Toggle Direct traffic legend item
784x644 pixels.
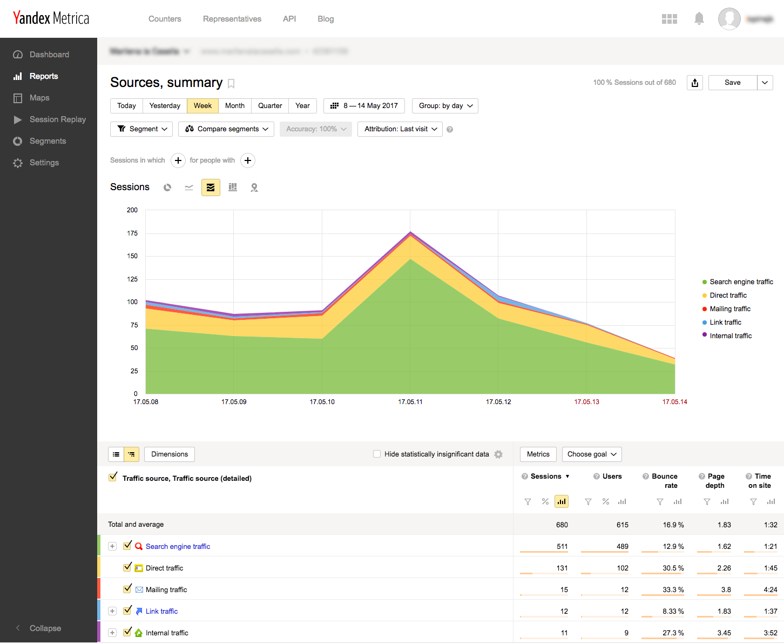(x=724, y=296)
